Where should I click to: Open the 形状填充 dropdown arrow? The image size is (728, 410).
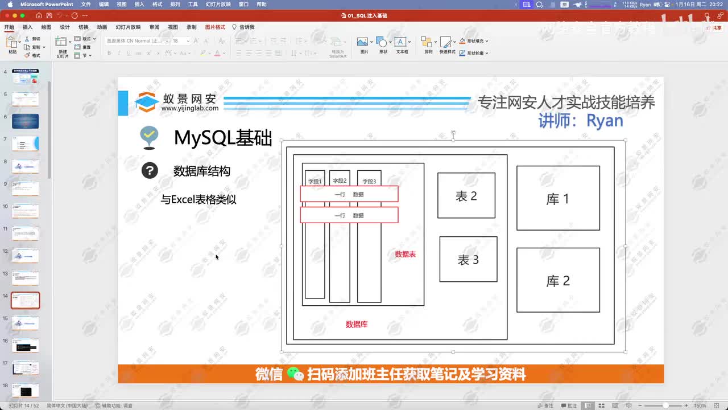[x=487, y=41]
